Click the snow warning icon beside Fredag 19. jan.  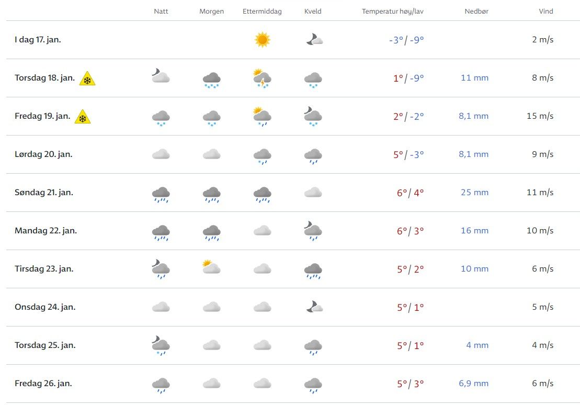click(x=83, y=117)
